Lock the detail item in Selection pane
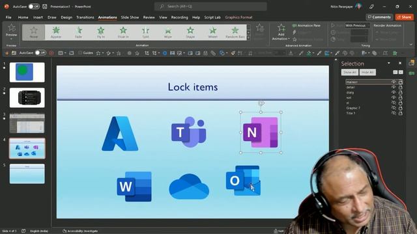The width and height of the screenshot is (417, 234). tap(400, 87)
